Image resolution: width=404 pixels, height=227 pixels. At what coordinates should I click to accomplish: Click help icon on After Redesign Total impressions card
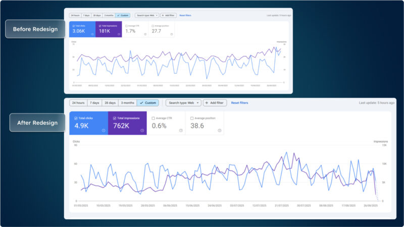tap(142, 130)
